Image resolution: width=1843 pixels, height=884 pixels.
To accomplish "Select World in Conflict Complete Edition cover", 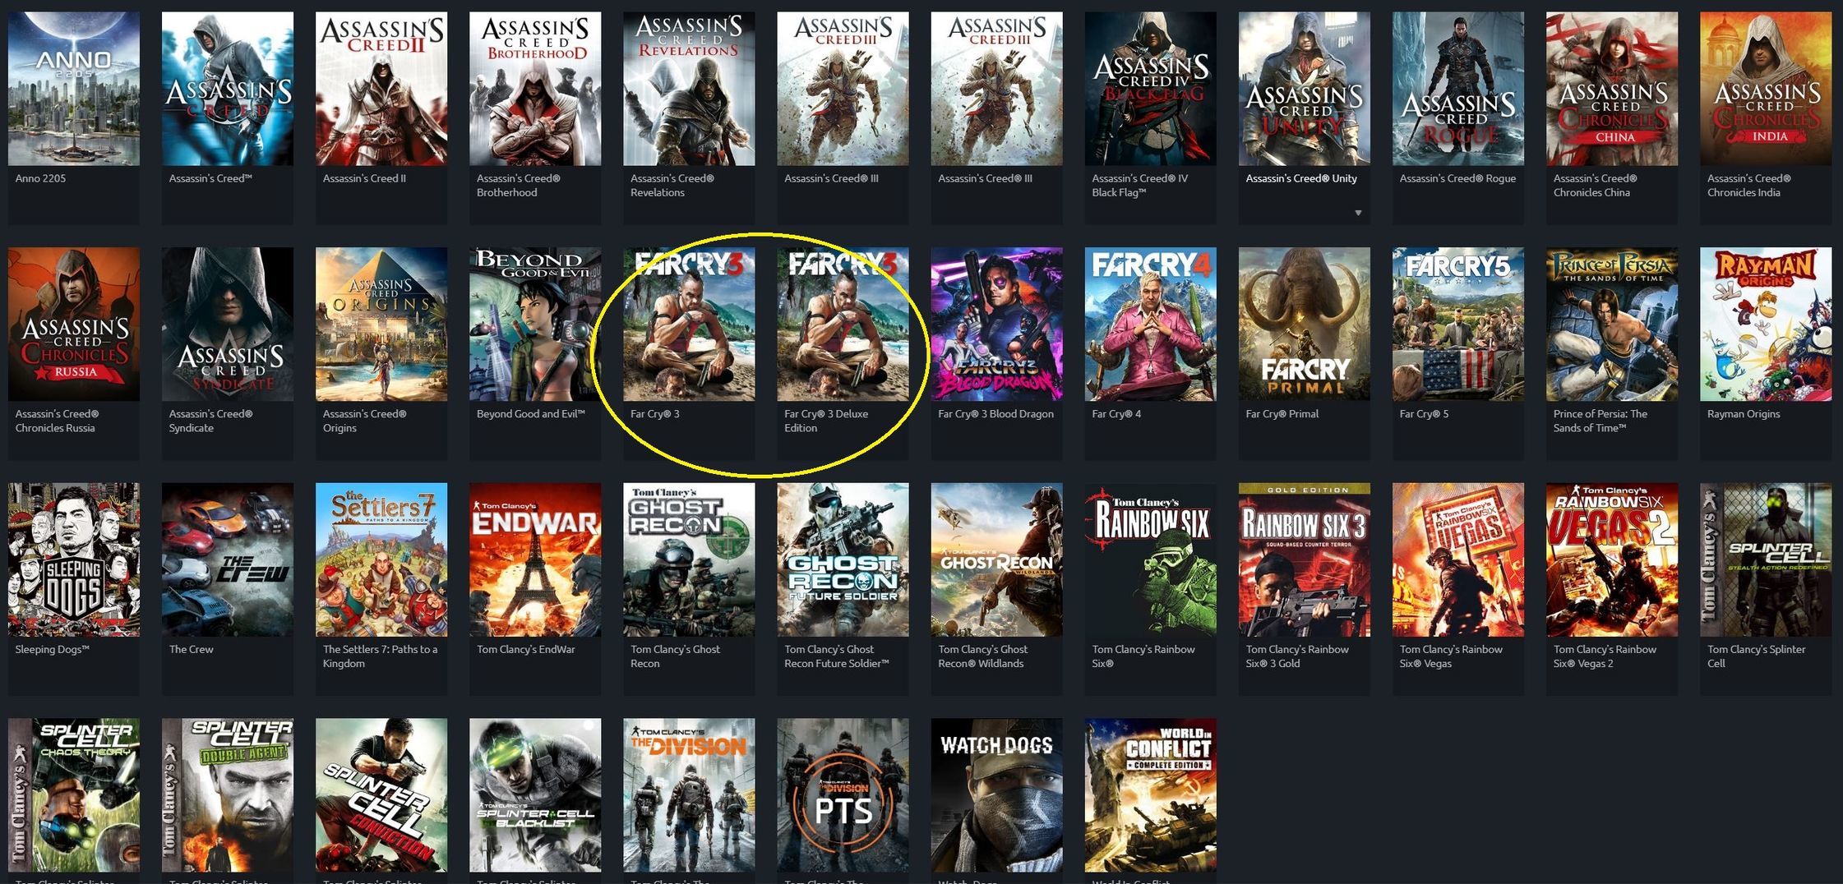I will click(x=1151, y=795).
